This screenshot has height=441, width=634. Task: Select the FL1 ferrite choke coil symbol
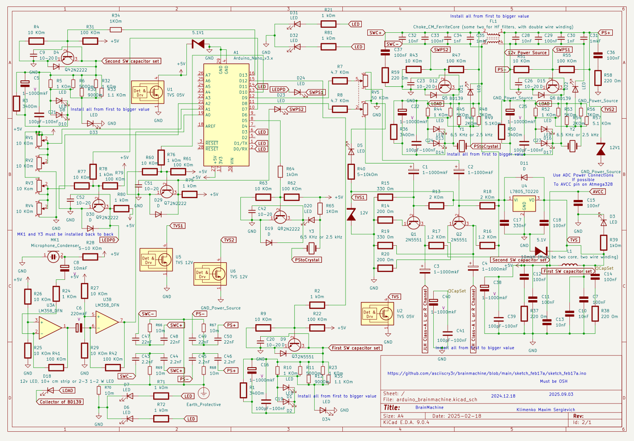[494, 39]
